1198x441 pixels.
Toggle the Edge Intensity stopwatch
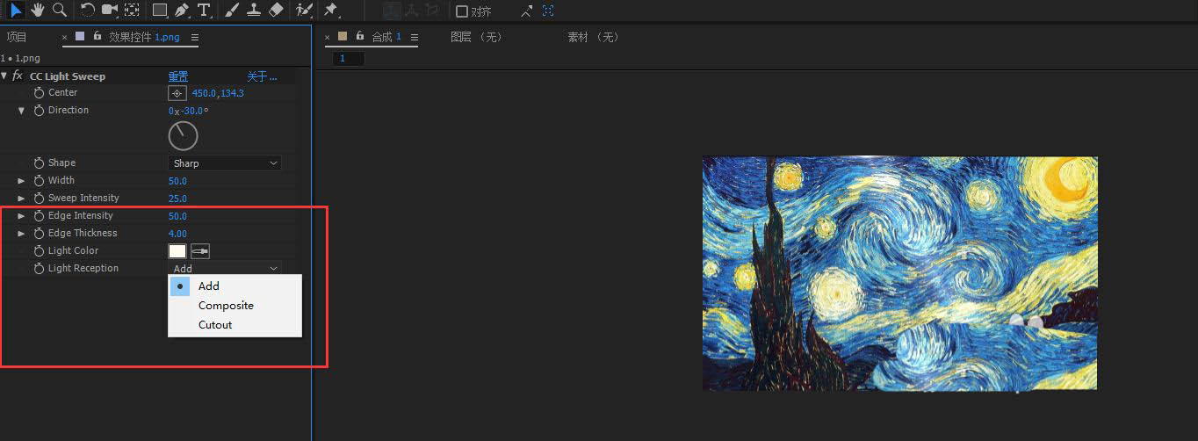[39, 216]
